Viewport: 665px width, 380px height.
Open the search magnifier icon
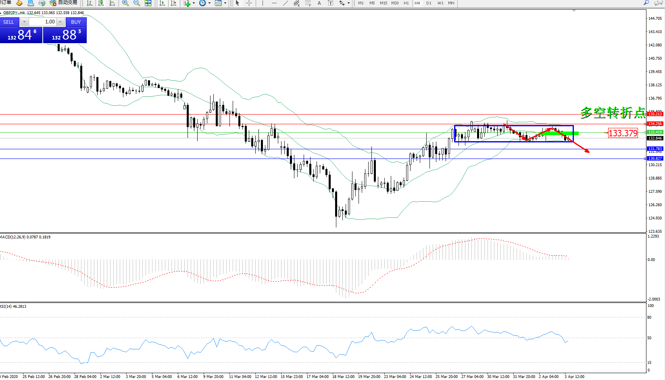tap(646, 3)
